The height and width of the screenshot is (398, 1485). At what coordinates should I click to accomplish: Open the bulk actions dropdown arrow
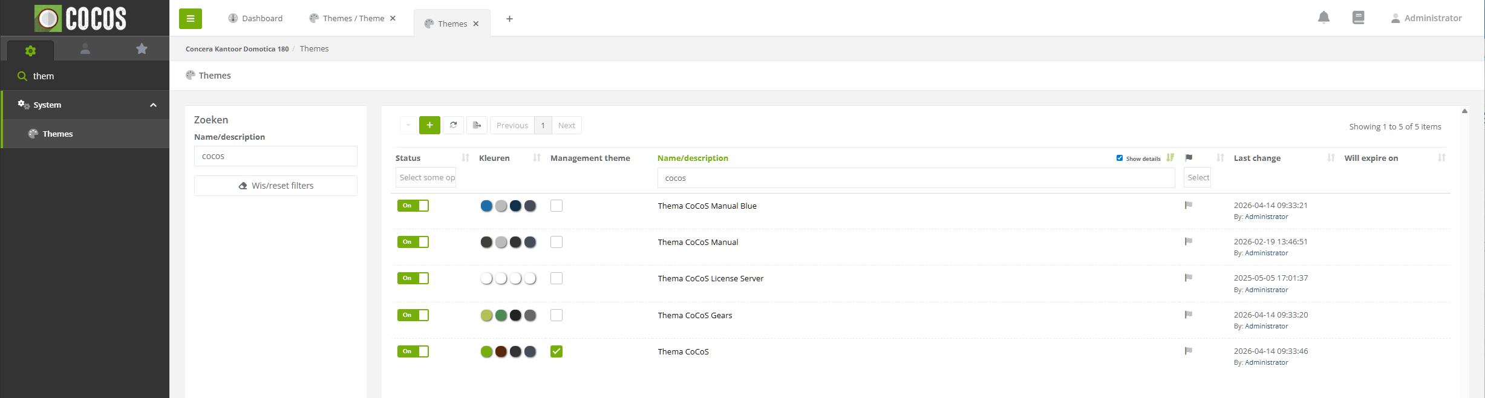pyautogui.click(x=408, y=125)
